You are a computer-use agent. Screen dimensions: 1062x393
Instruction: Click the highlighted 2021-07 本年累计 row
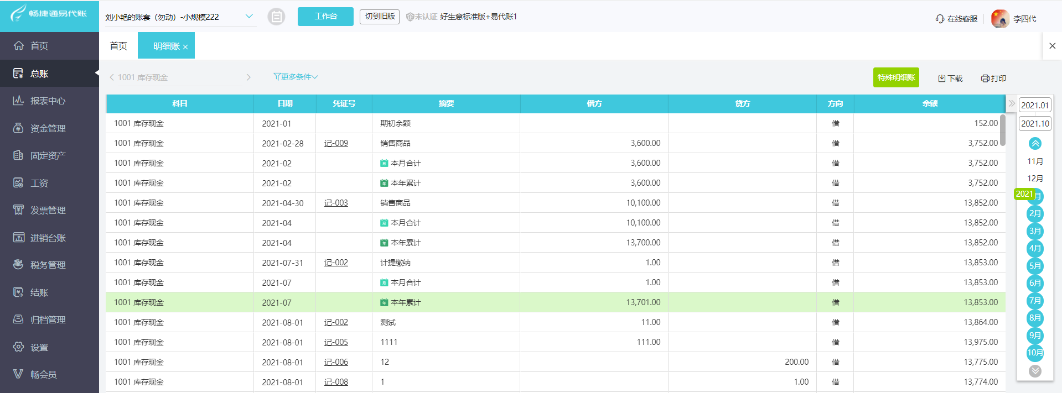click(556, 302)
